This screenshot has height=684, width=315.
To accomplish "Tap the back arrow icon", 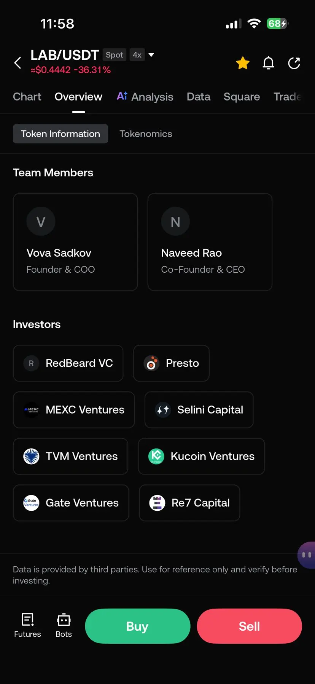I will click(17, 63).
